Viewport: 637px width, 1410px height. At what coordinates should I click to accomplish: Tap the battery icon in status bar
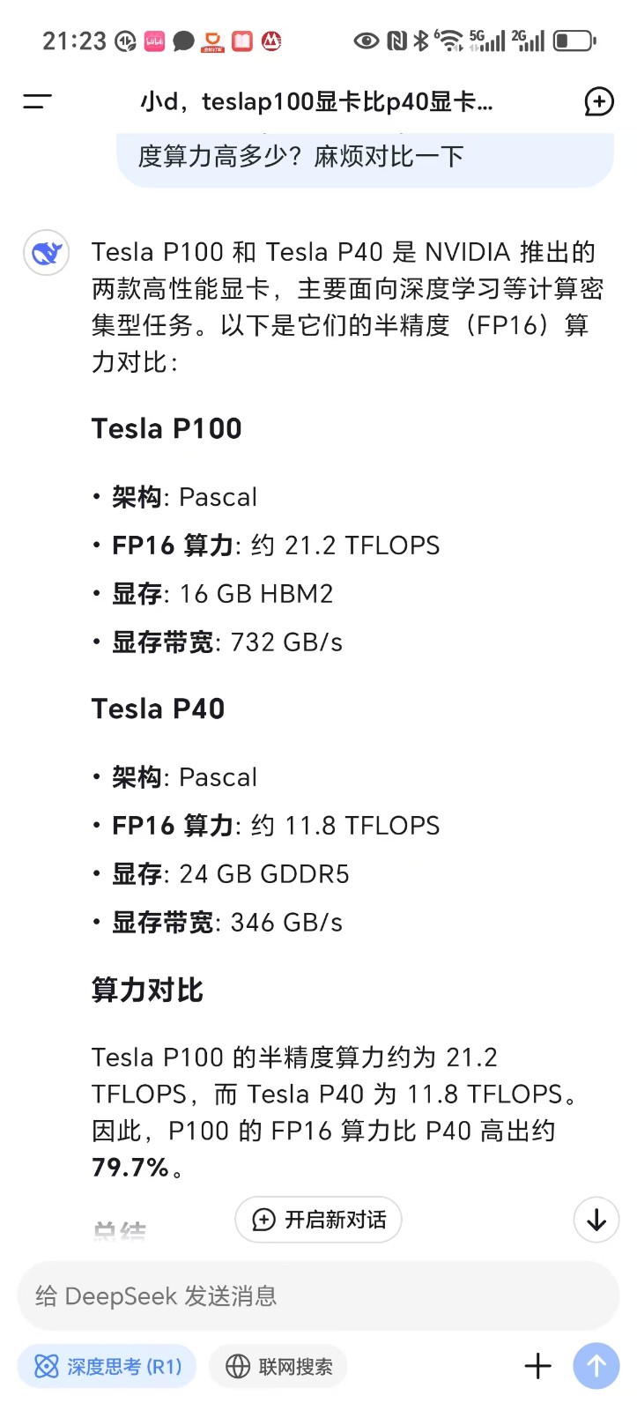pyautogui.click(x=574, y=41)
